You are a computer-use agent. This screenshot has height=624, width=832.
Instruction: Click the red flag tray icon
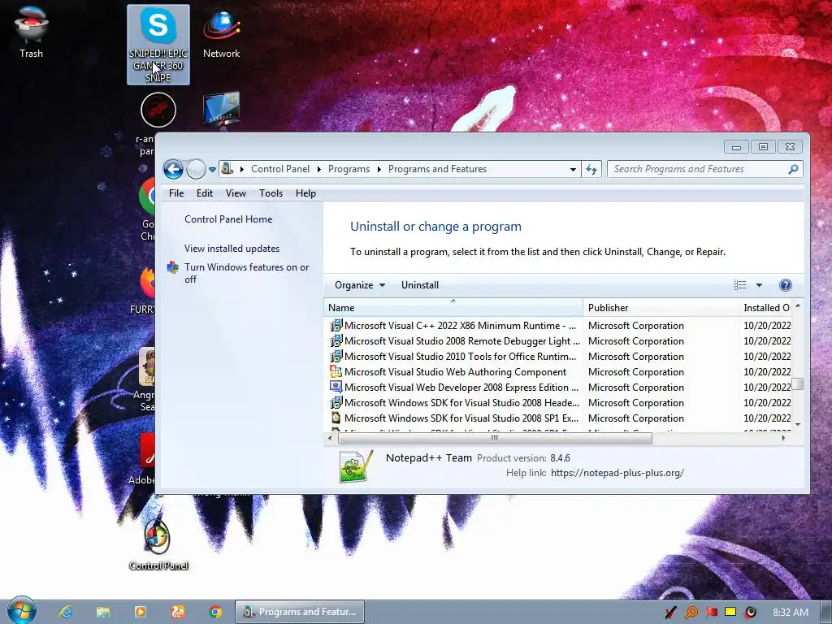711,613
